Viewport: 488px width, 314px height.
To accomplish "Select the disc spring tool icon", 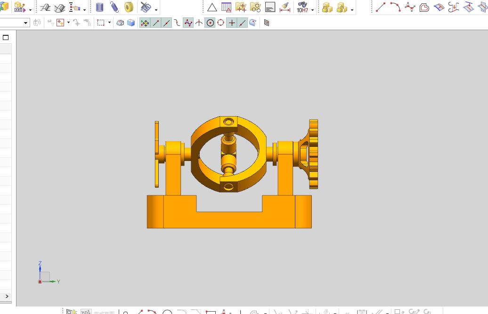I will click(x=129, y=7).
